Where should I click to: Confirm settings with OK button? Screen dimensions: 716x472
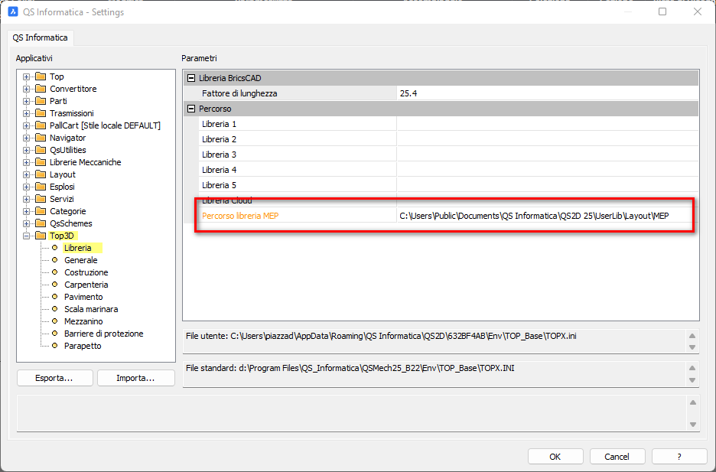tap(555, 457)
